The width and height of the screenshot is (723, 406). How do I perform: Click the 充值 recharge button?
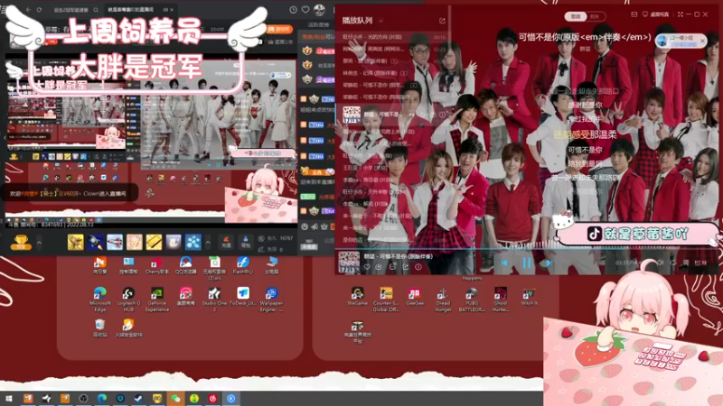coord(227,242)
